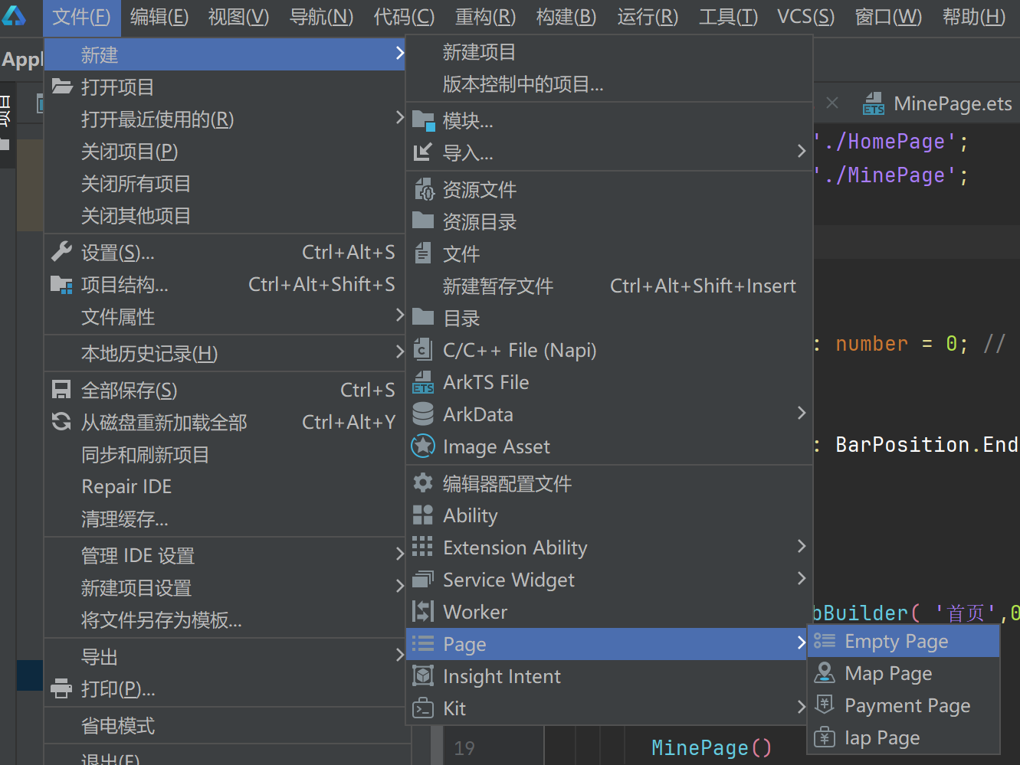Expand the 打开最近使用的 submenu arrow
This screenshot has width=1020, height=765.
pyautogui.click(x=399, y=118)
